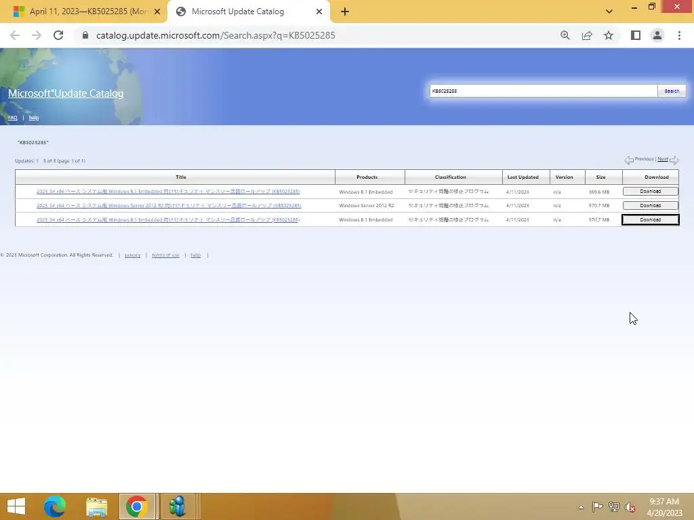Reload the Update Catalog page
Screen dimensions: 694x520
click(x=58, y=35)
